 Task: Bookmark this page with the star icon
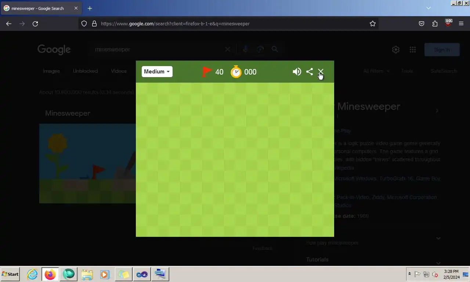click(373, 23)
